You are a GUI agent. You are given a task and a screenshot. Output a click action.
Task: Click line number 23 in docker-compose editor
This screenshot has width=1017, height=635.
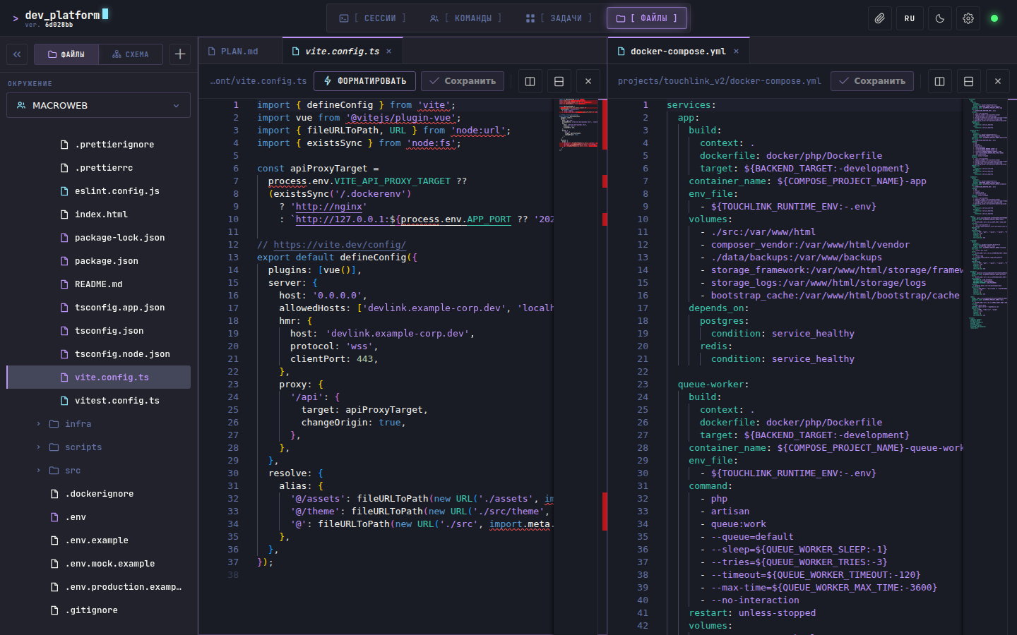click(x=642, y=385)
